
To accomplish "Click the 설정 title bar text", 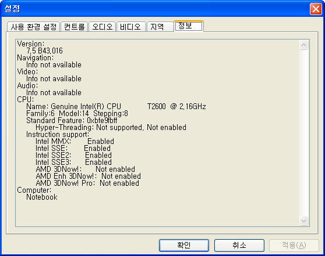I will coord(12,9).
